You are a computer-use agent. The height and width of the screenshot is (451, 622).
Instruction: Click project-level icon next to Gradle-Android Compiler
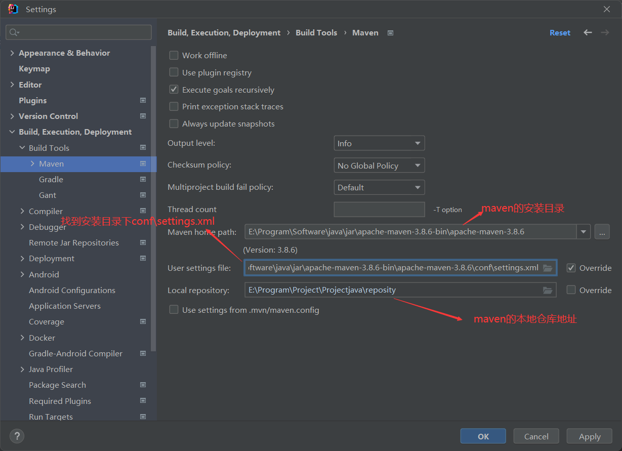pyautogui.click(x=143, y=353)
